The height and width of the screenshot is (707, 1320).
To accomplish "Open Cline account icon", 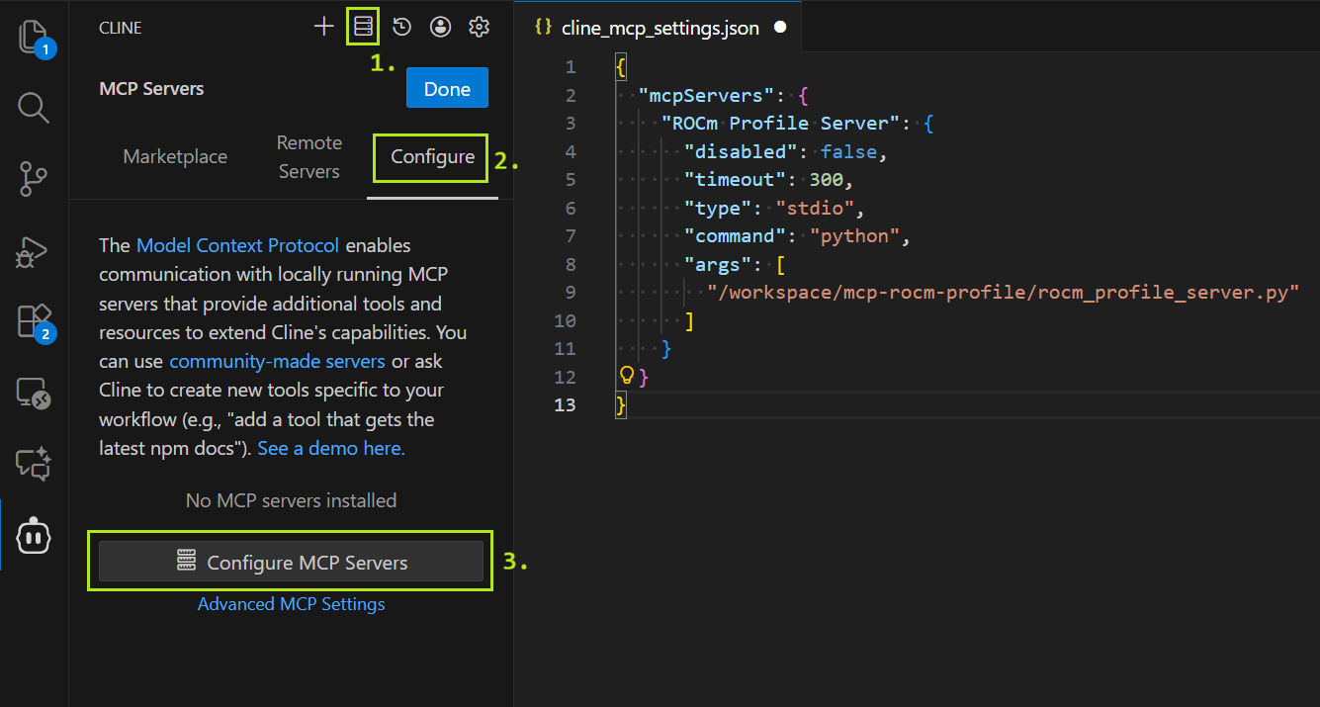I will (x=441, y=28).
